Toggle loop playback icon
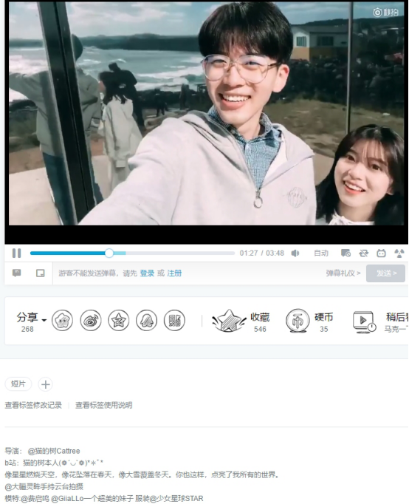Image resolution: width=409 pixels, height=504 pixels. [363, 253]
